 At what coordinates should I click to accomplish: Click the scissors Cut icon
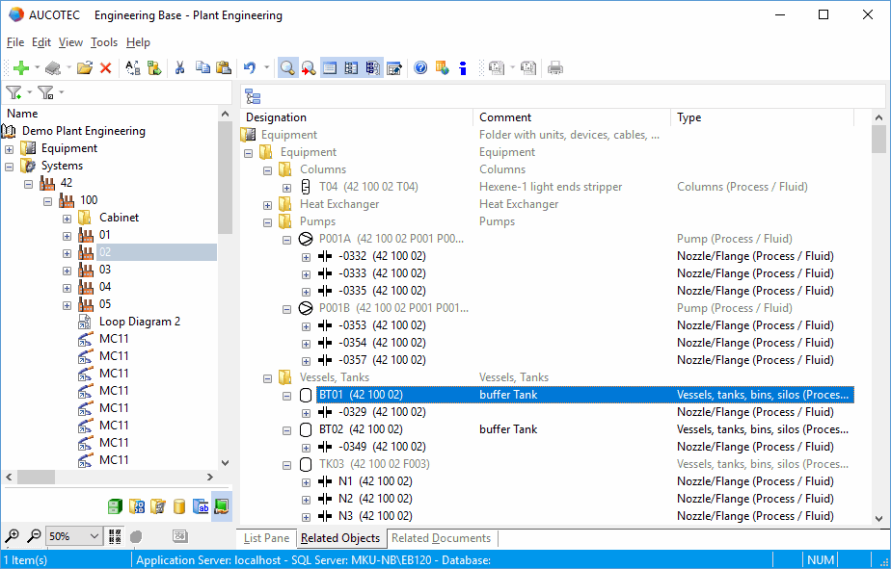point(179,67)
